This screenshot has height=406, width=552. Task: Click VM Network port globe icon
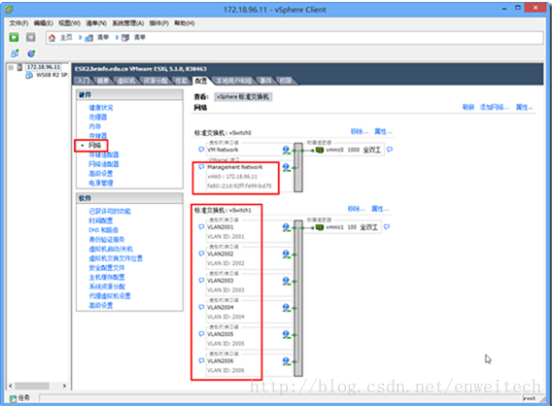(287, 151)
